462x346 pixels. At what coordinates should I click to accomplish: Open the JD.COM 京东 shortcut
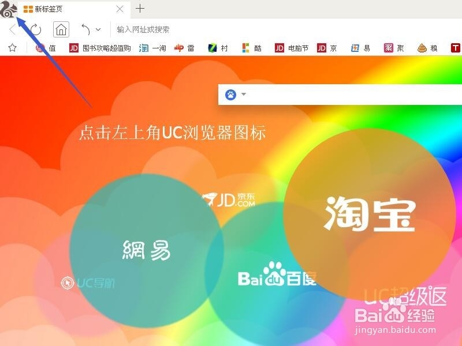click(229, 200)
